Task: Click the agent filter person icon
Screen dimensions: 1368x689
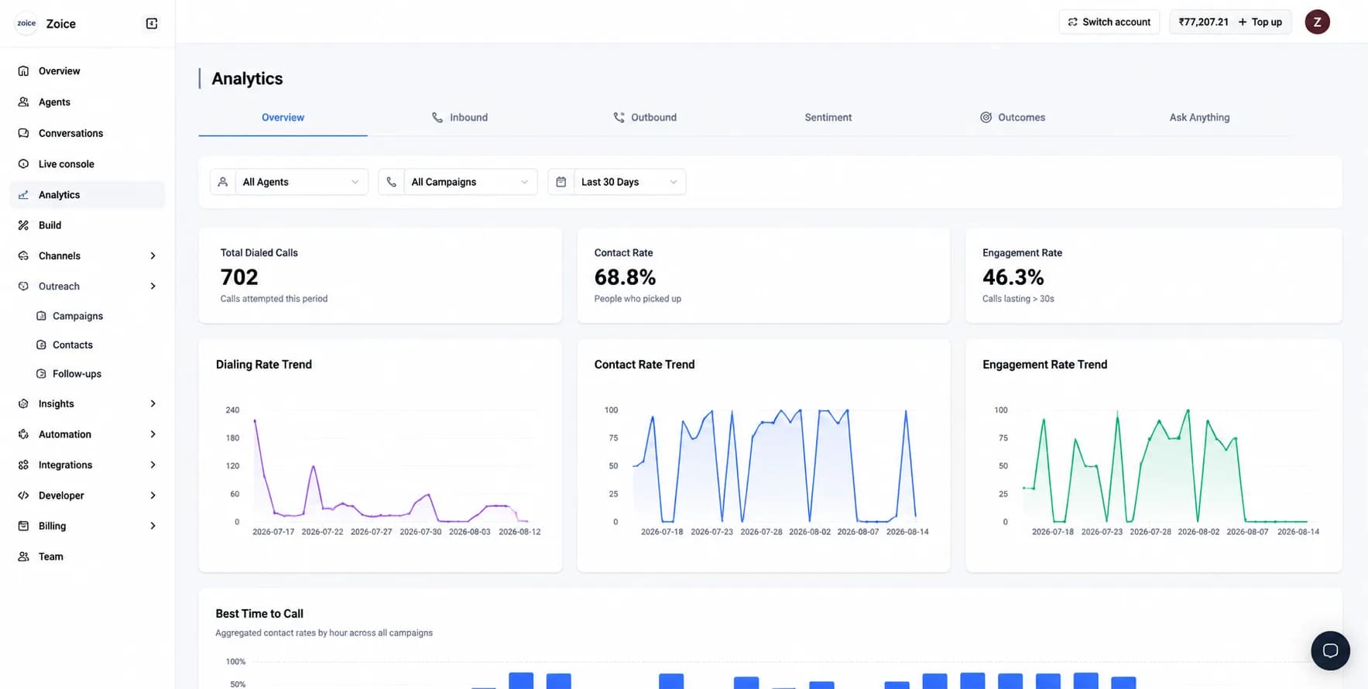Action: [223, 182]
